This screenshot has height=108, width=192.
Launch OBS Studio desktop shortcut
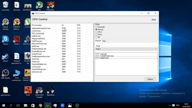pos(5,74)
